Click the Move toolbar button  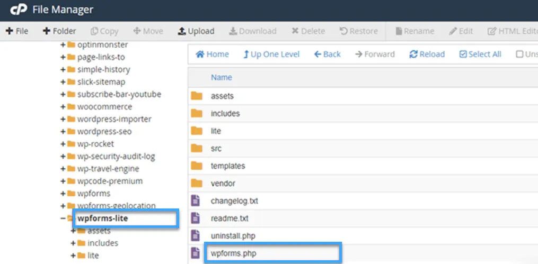[148, 31]
